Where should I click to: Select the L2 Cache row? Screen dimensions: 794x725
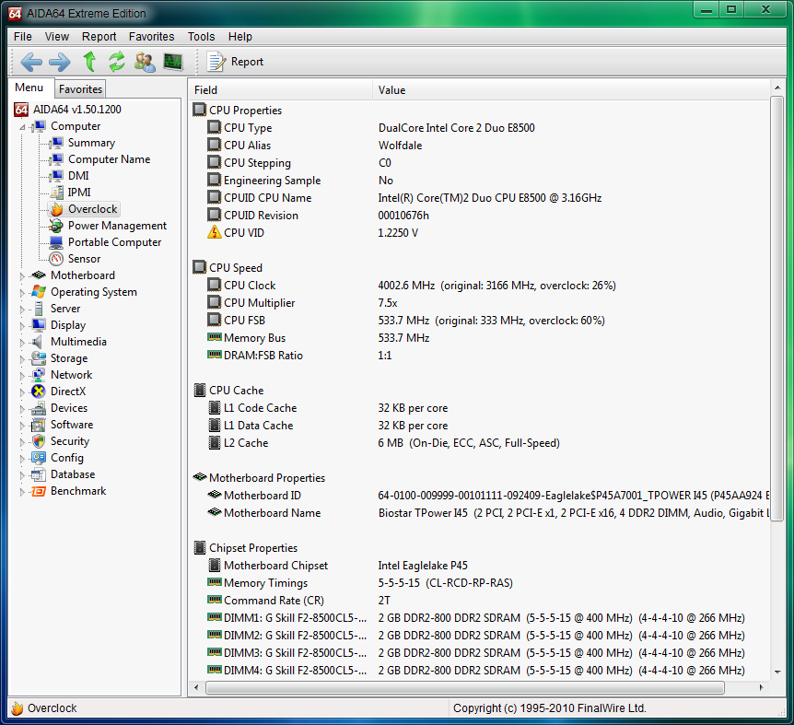(x=479, y=443)
